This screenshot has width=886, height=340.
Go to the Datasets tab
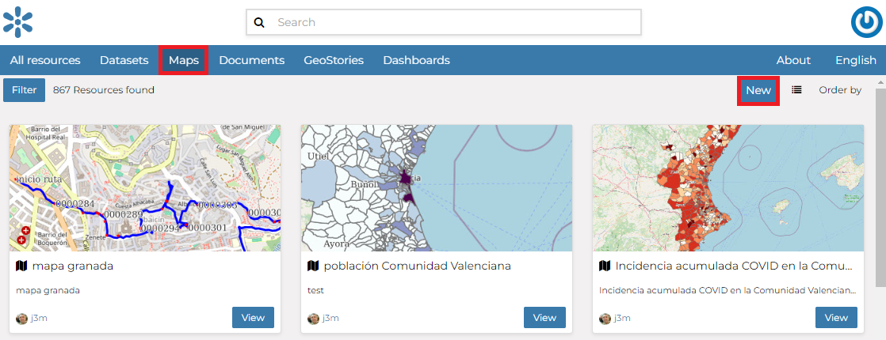[x=124, y=60]
